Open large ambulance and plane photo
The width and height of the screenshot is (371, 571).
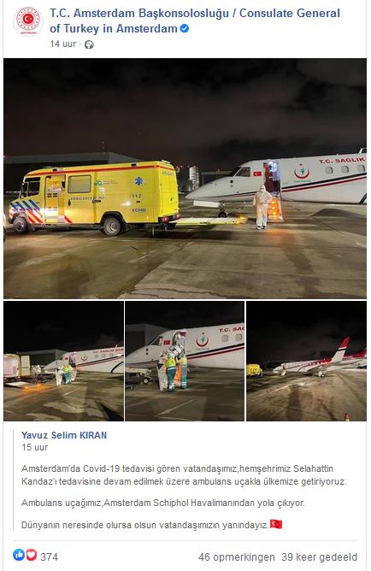click(x=185, y=179)
